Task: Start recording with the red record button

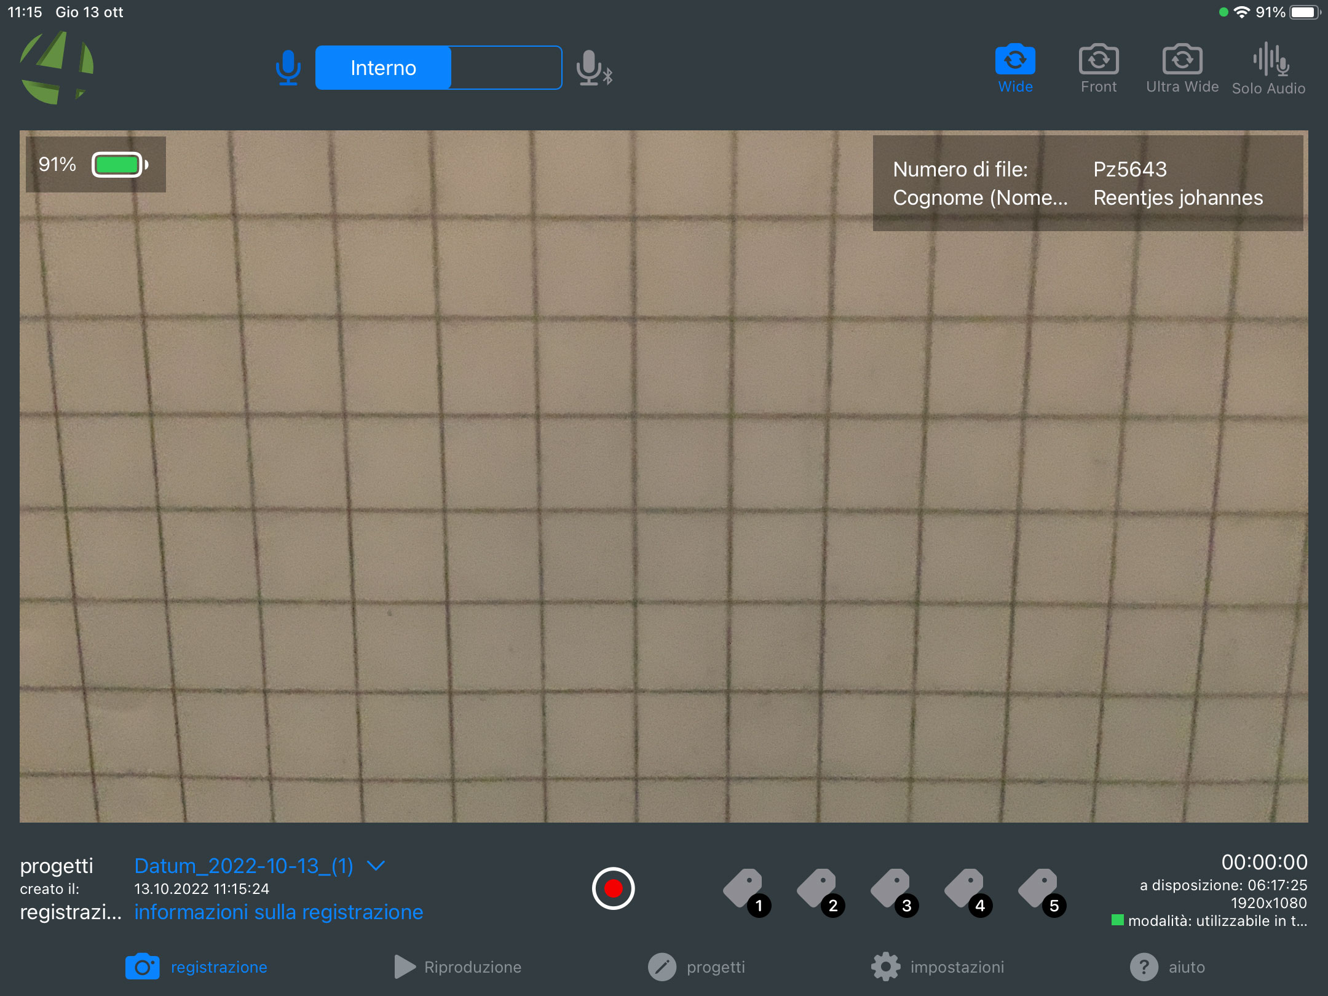Action: tap(613, 888)
